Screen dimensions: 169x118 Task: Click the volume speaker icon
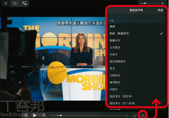point(162,3)
